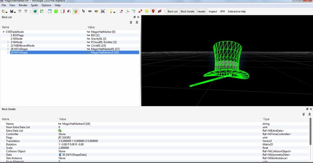The width and height of the screenshot is (313, 163).
Task: Expand the selected 29 NiTriShape row
Action: (8, 53)
